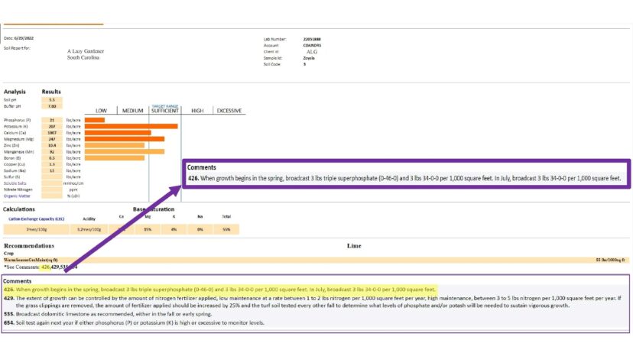Click the highlighted "426" in See Comments
The height and width of the screenshot is (356, 633).
click(46, 267)
